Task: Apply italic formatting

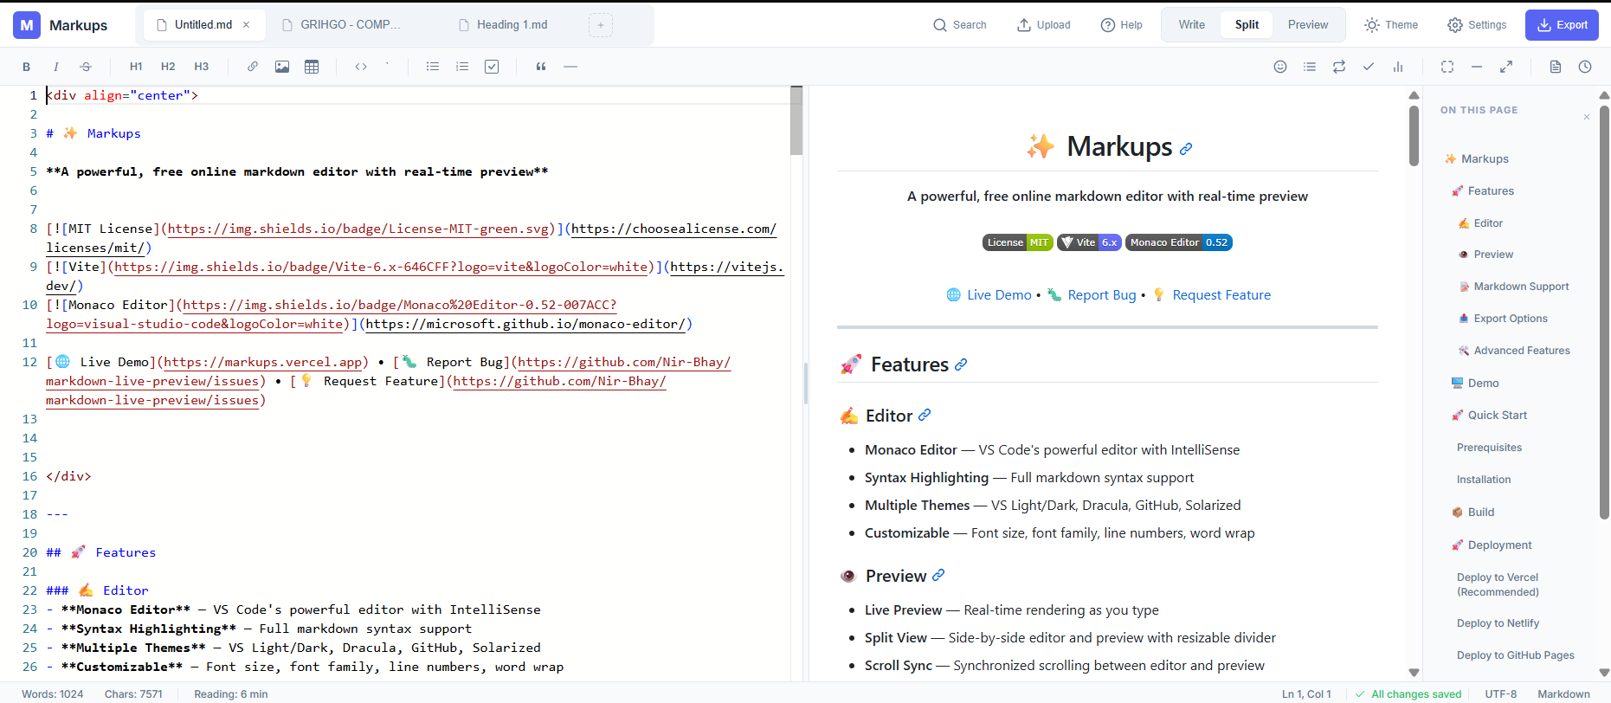Action: pos(56,67)
